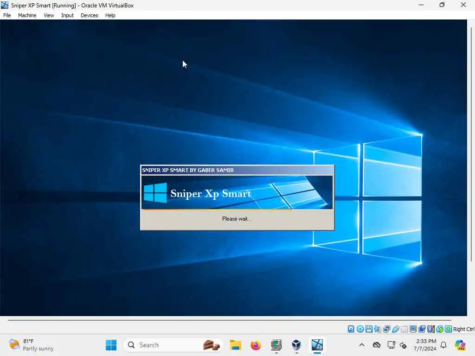Open the VirtualBox File menu
The width and height of the screenshot is (475, 356).
click(x=7, y=15)
